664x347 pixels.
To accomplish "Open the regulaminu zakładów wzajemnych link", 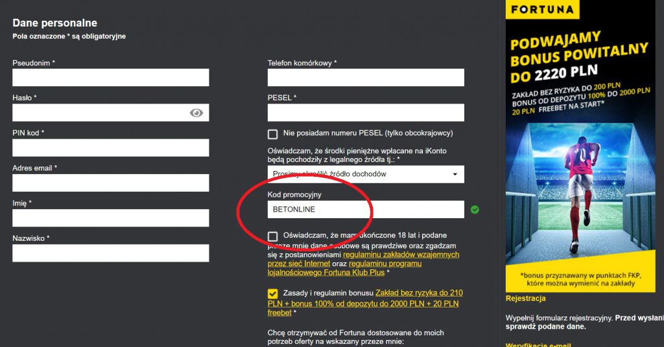I will [x=401, y=255].
